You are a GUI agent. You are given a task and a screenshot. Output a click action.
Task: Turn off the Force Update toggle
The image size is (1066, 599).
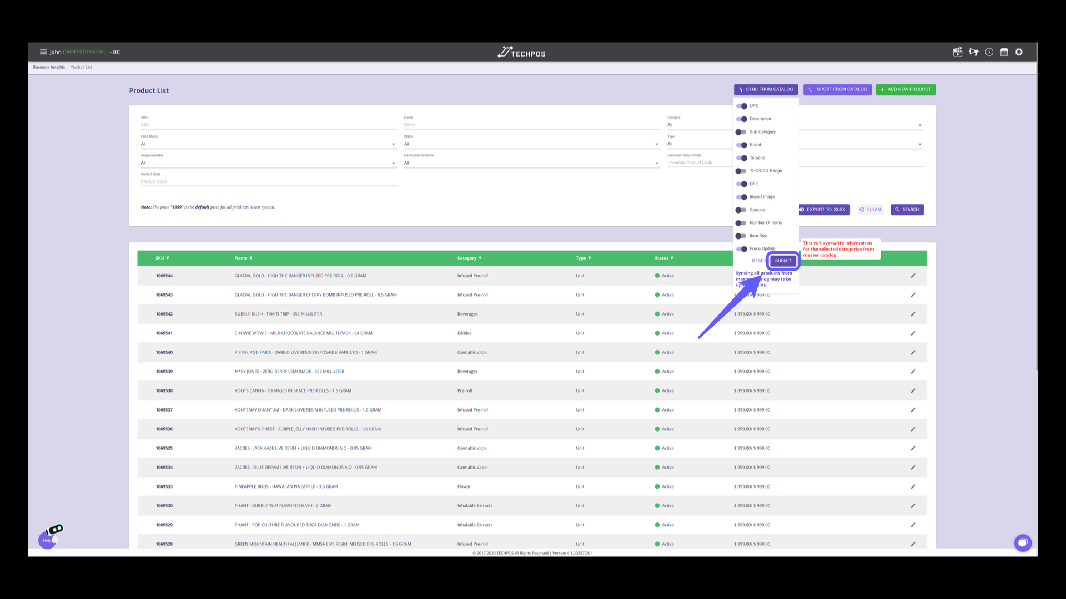point(741,249)
